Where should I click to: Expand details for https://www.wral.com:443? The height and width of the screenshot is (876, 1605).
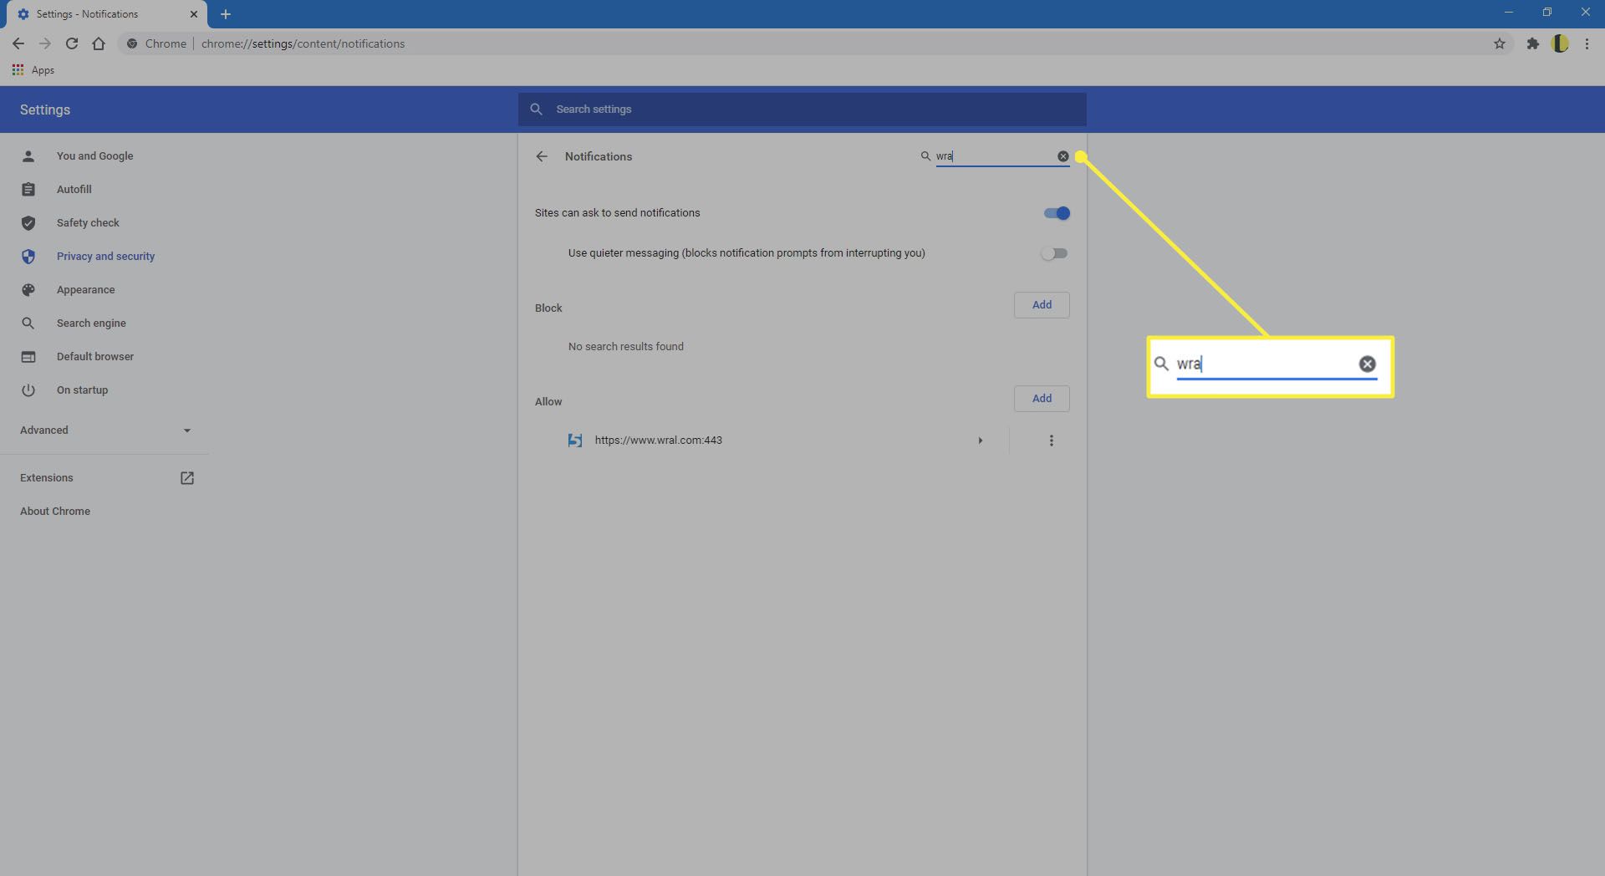tap(981, 441)
